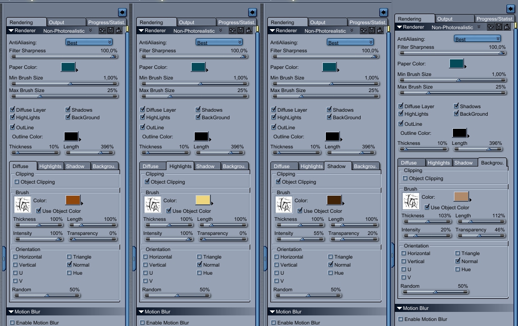Click the orange brush Color swatch in the Diffuse tab

pyautogui.click(x=73, y=200)
